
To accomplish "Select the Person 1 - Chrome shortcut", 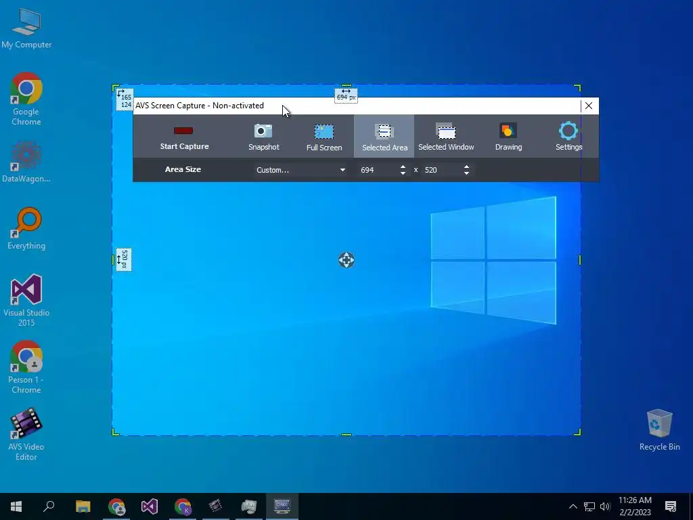I will click(26, 368).
